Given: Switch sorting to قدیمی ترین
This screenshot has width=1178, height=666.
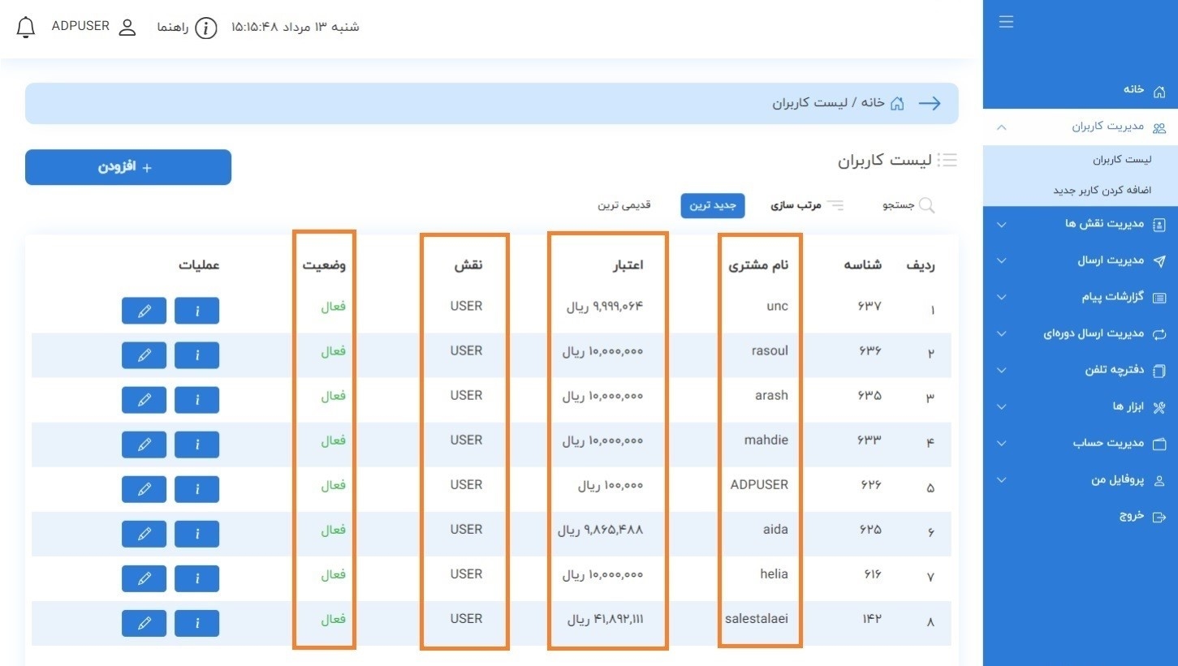Looking at the screenshot, I should pyautogui.click(x=624, y=204).
